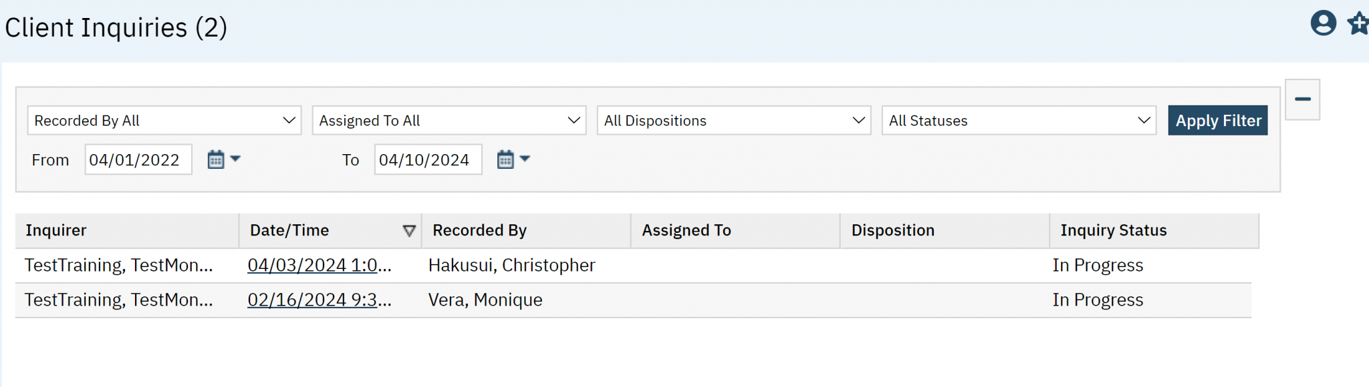Click inside the To date input field

427,159
